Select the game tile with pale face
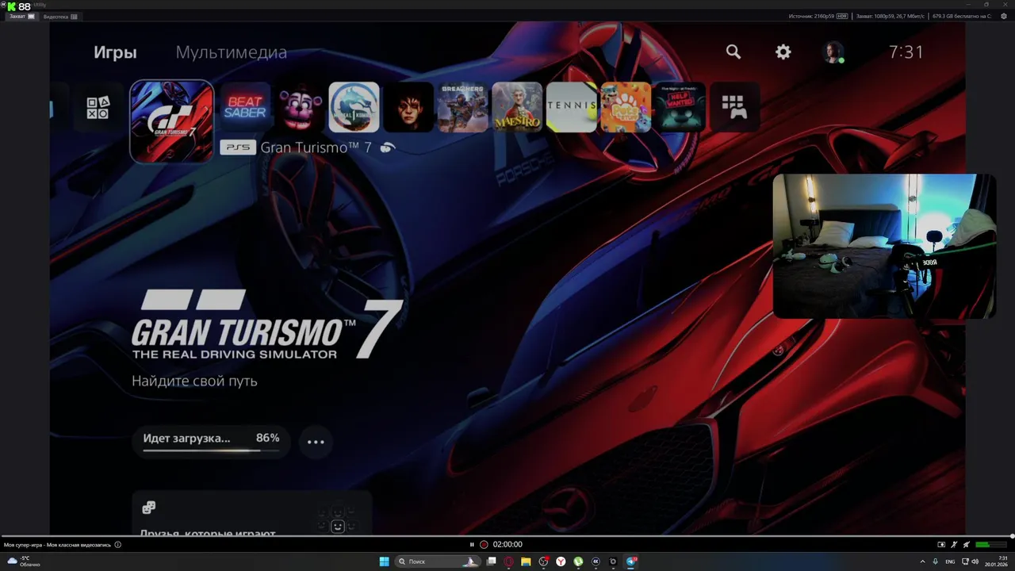1015x571 pixels. point(408,107)
